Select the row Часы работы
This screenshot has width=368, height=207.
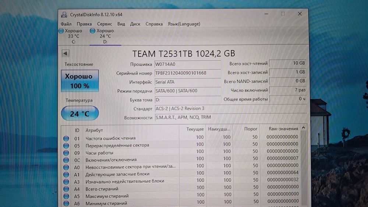181,152
